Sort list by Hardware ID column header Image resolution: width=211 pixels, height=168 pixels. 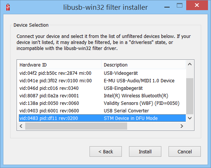click(59, 65)
